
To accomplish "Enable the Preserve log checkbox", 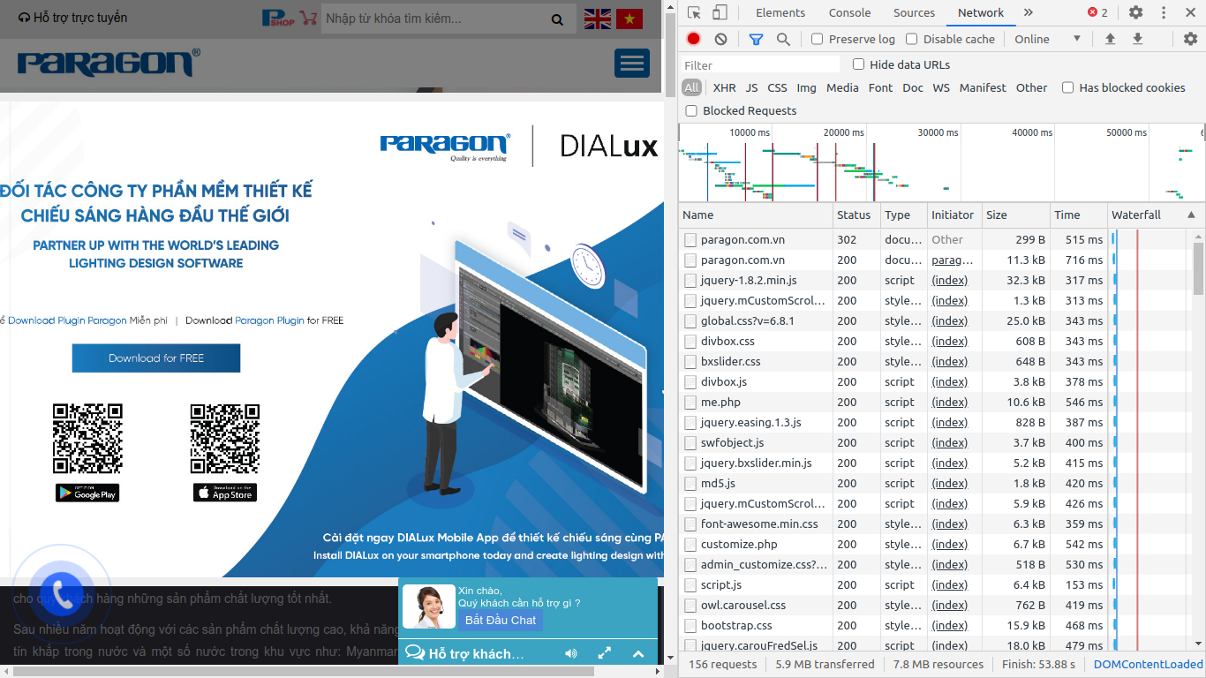I will click(818, 39).
